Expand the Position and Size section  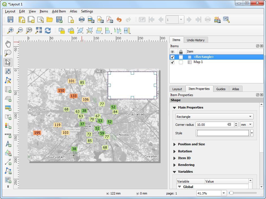[x=191, y=144]
